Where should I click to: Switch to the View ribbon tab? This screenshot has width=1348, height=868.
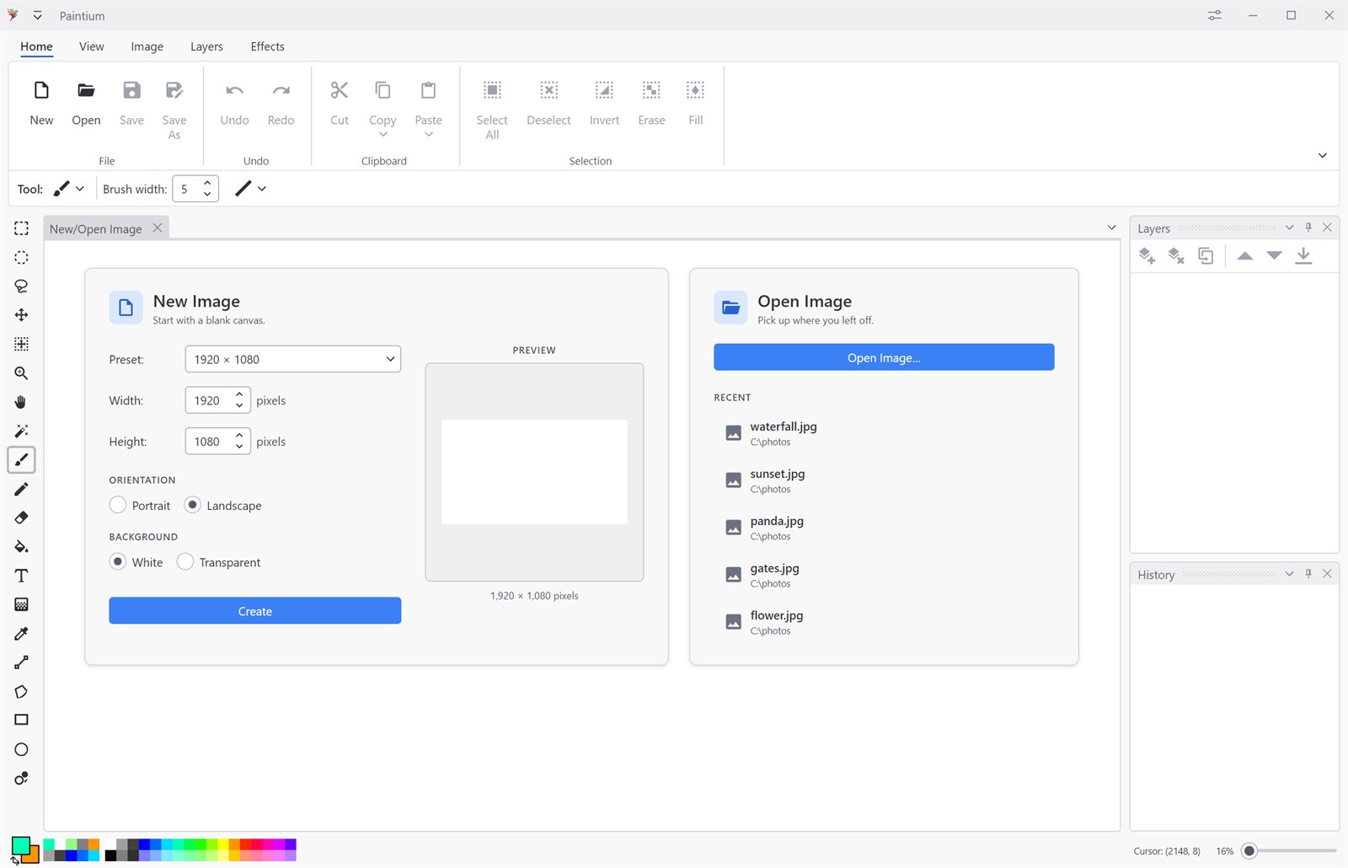click(x=92, y=46)
